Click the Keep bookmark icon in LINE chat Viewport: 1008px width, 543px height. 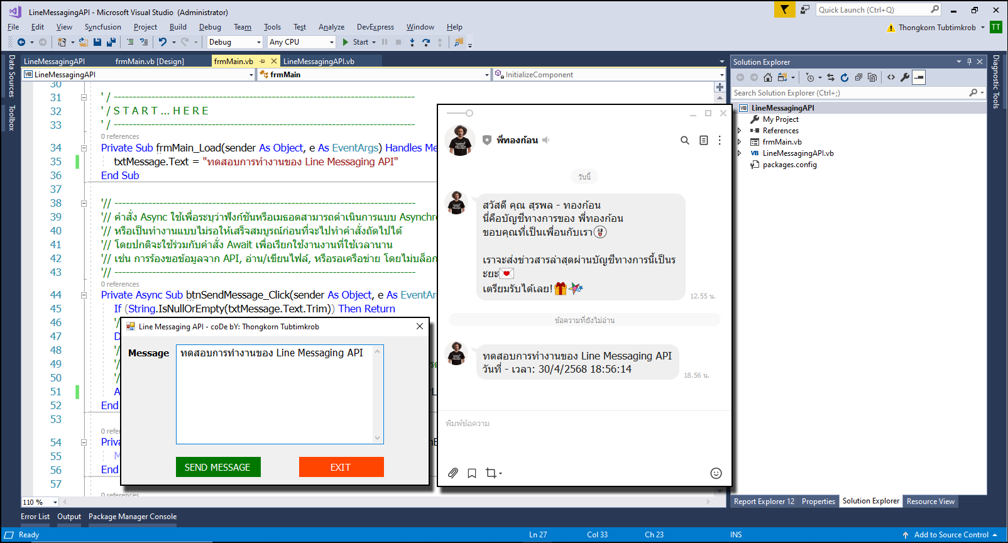tap(472, 473)
